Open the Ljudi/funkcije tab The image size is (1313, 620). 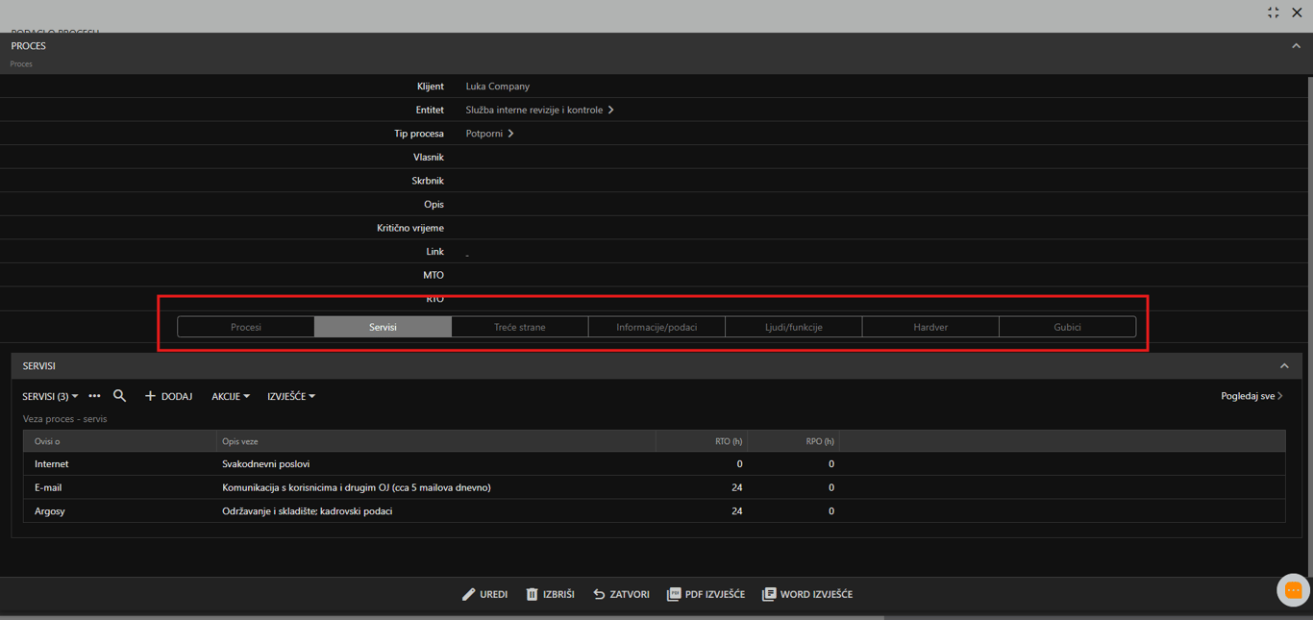click(x=794, y=327)
